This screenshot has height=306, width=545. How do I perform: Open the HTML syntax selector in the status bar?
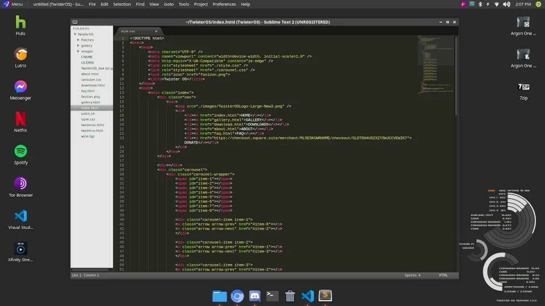click(443, 275)
